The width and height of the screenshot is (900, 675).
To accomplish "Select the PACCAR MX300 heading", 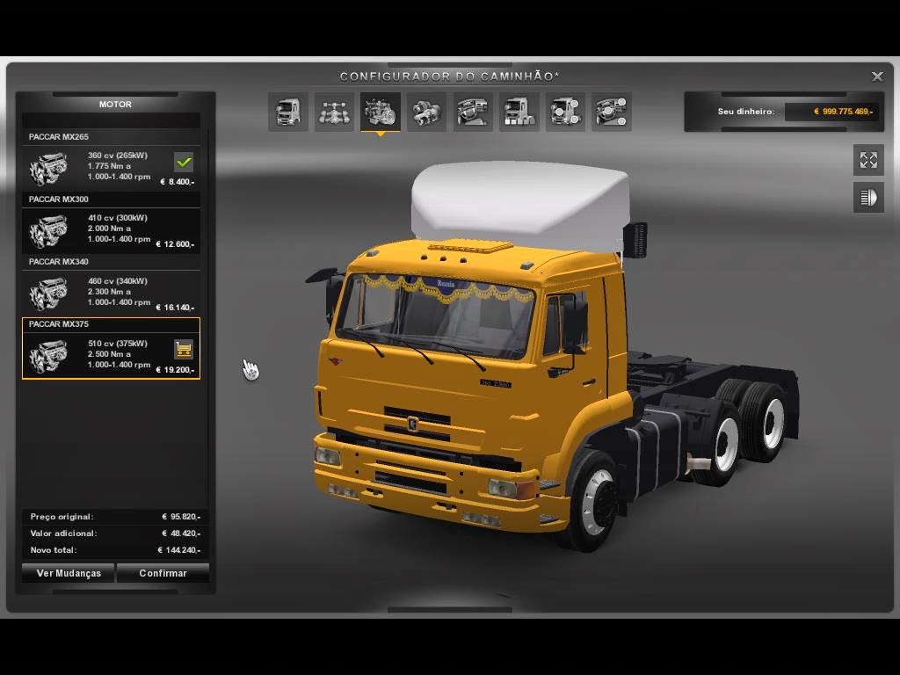I will tap(59, 200).
